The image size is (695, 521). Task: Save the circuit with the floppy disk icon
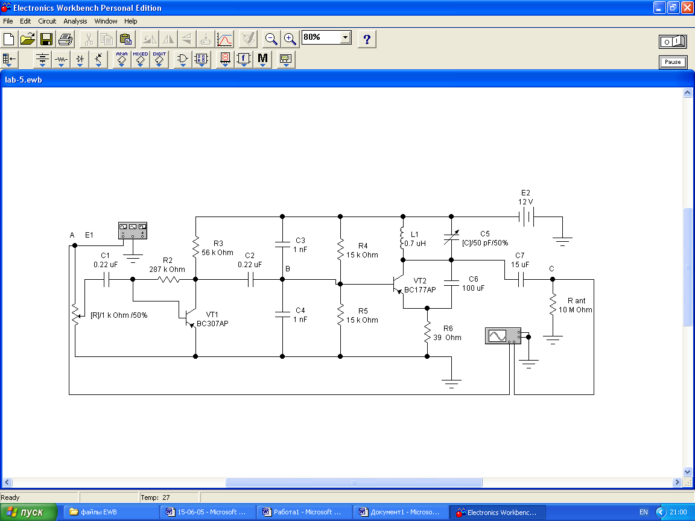point(46,39)
